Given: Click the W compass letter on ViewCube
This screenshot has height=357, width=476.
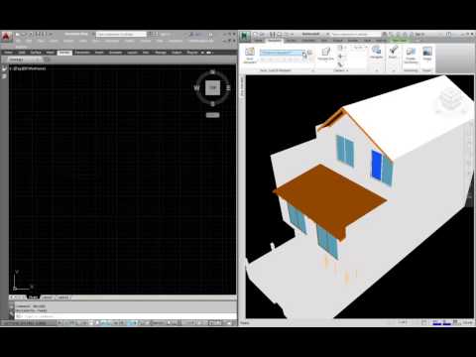Looking at the screenshot, I should 196,88.
